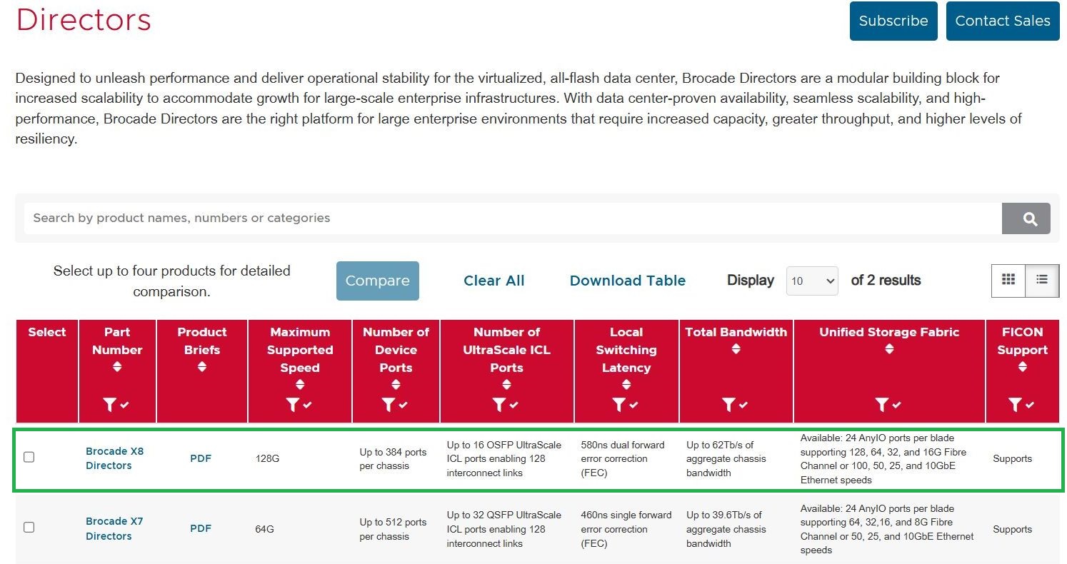Viewport: 1067px width, 564px height.
Task: Sort by Local Switching Latency column
Action: click(x=626, y=385)
